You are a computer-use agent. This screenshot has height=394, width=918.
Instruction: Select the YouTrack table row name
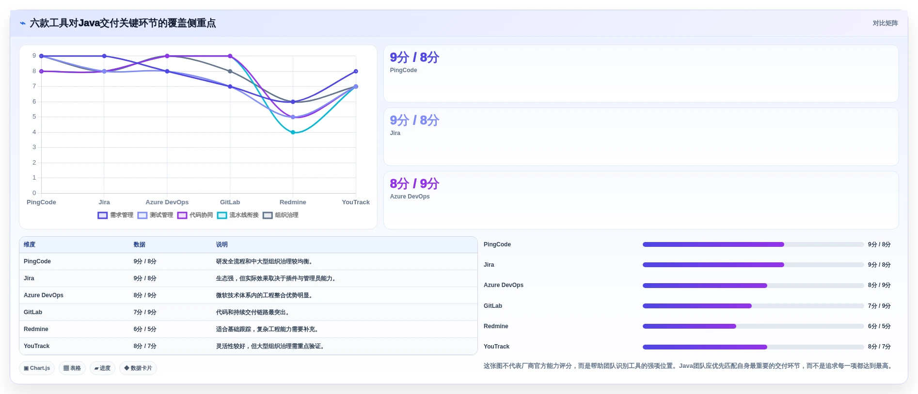pyautogui.click(x=37, y=346)
